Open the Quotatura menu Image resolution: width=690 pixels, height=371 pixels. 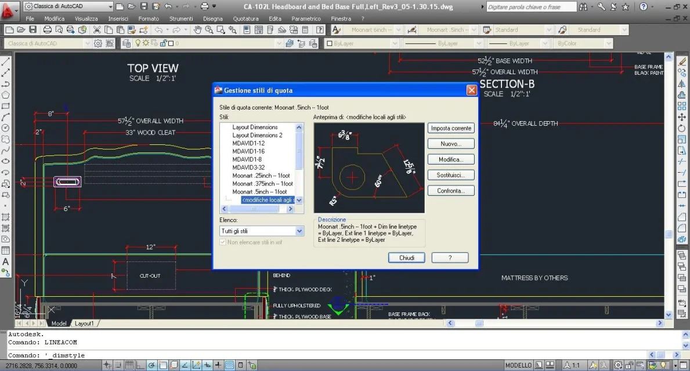pyautogui.click(x=245, y=19)
